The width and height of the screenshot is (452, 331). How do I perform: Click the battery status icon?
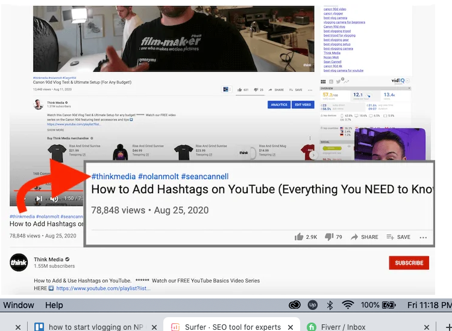point(389,304)
